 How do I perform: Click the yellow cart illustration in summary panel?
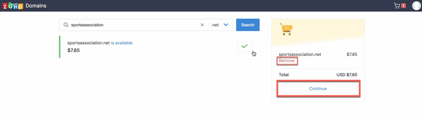click(286, 29)
